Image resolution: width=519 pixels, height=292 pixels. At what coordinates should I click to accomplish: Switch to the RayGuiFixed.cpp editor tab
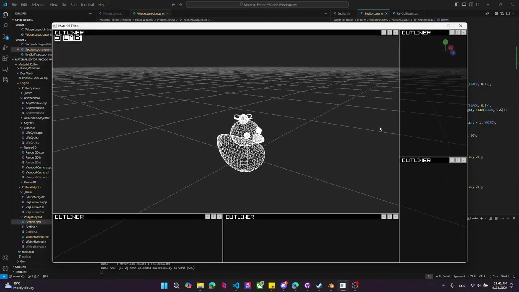[407, 13]
